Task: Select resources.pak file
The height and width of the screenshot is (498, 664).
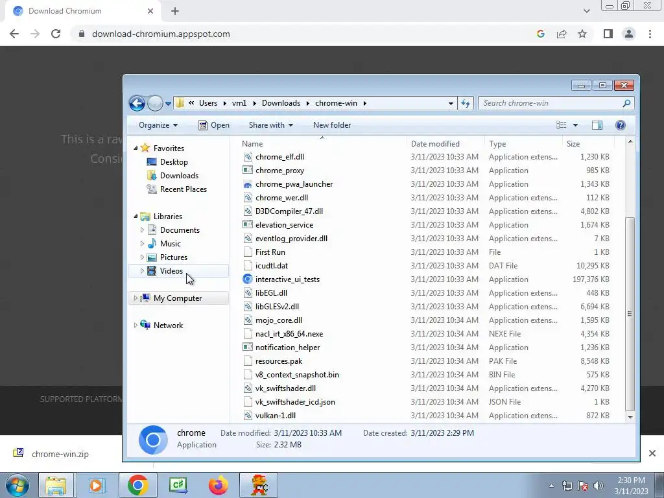Action: (x=279, y=361)
